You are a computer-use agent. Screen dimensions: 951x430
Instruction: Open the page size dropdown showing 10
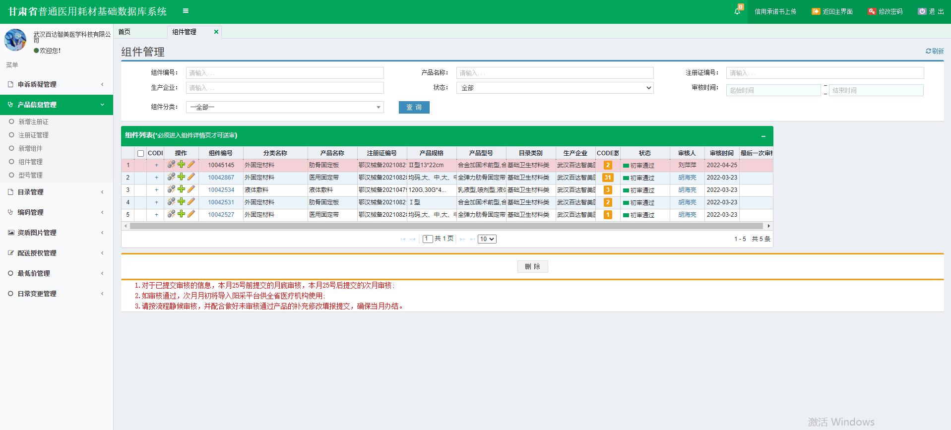click(x=487, y=239)
